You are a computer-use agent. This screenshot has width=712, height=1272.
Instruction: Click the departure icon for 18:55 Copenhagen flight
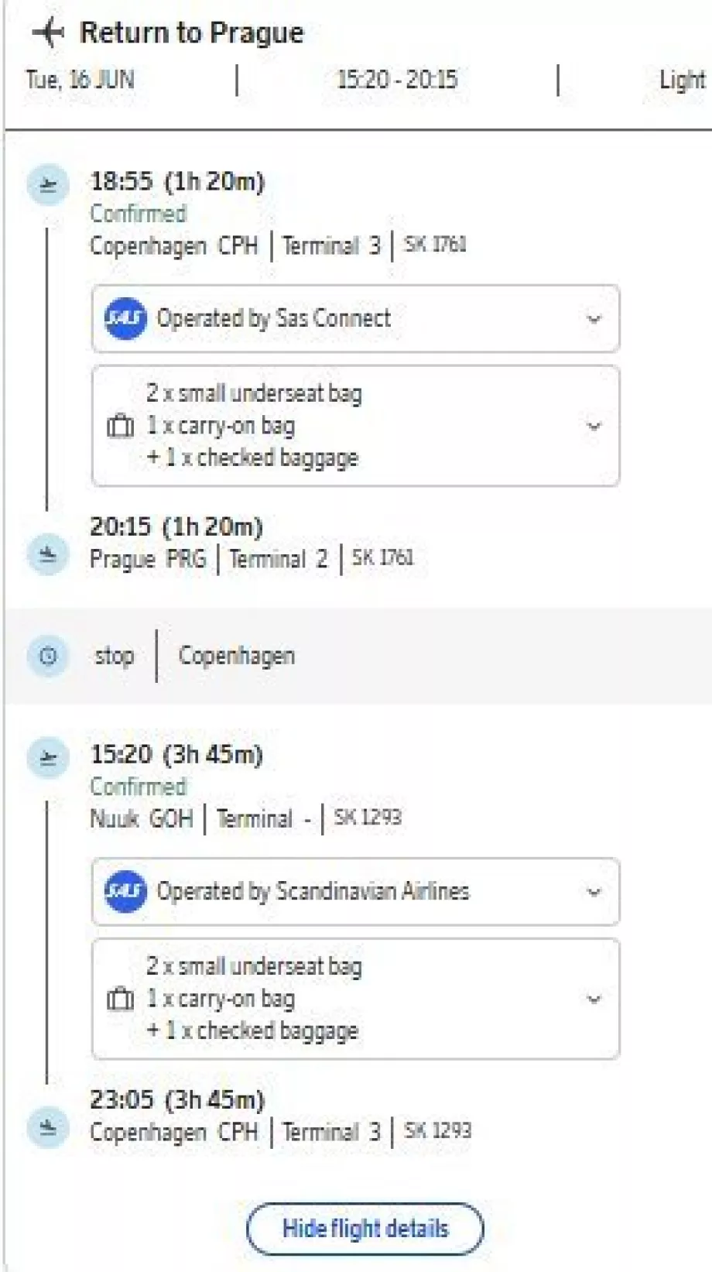coord(48,185)
